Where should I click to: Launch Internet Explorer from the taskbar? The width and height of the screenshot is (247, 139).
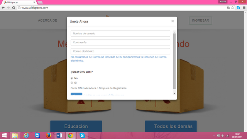26,136
